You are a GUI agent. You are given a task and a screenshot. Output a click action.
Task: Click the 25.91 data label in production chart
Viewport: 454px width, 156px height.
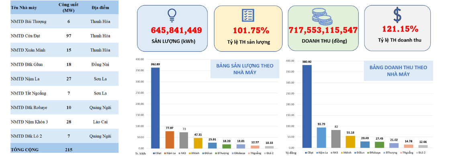(212, 140)
